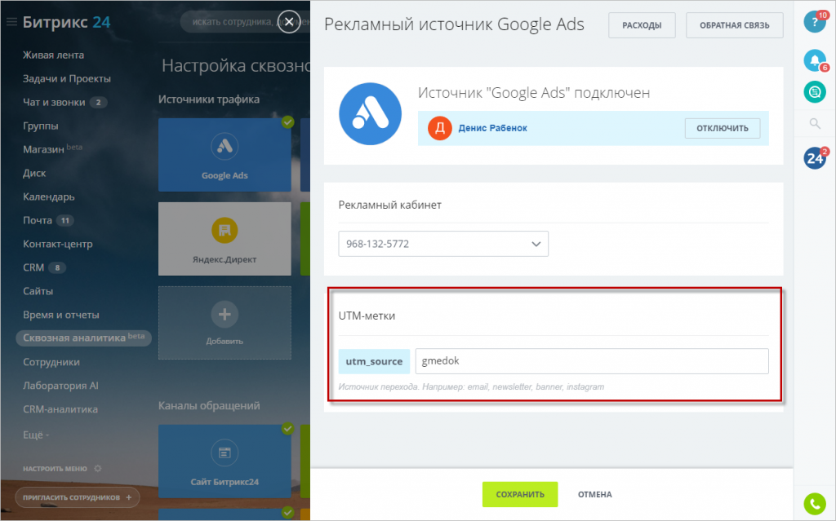Open the Bitrix24 '24' round icon
836x521 pixels.
point(814,158)
